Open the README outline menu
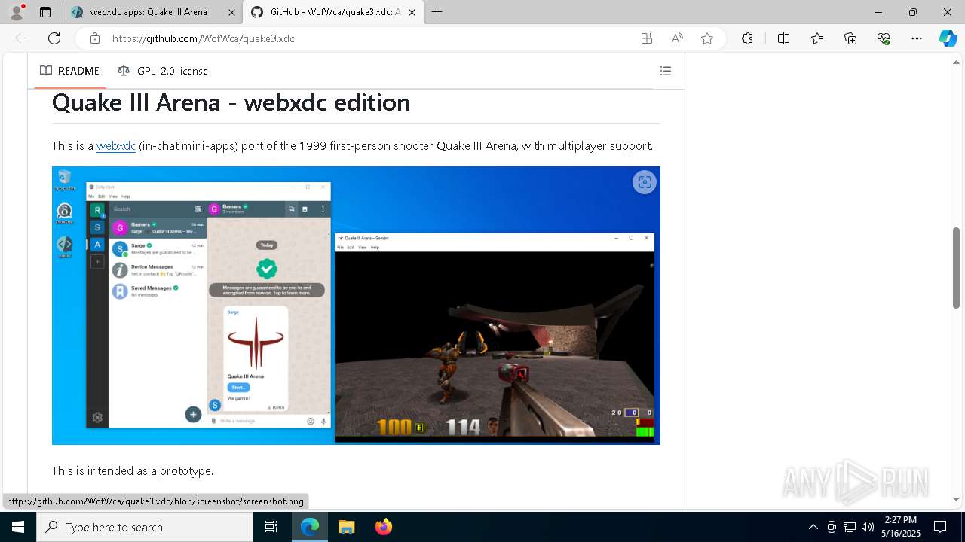Image resolution: width=965 pixels, height=542 pixels. (x=666, y=71)
